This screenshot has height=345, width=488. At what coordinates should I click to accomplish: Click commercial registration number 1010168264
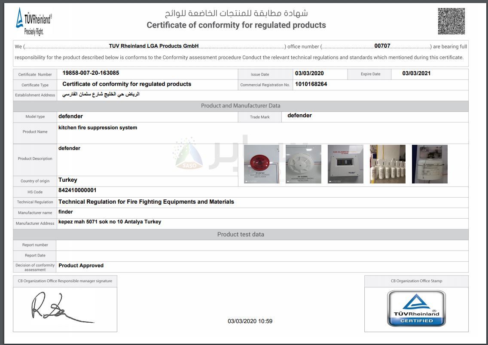tap(311, 84)
